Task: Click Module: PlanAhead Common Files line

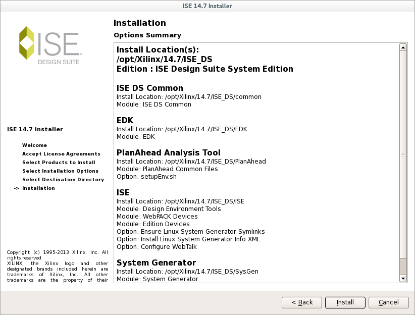Action: click(167, 169)
